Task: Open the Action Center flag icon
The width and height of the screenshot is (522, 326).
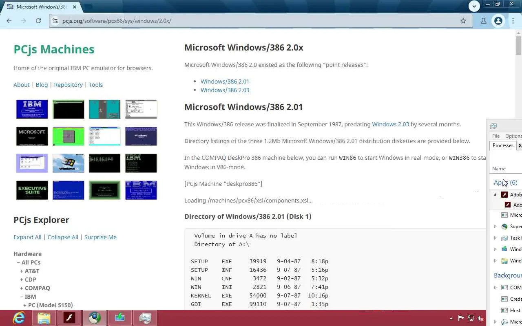Action: click(461, 318)
